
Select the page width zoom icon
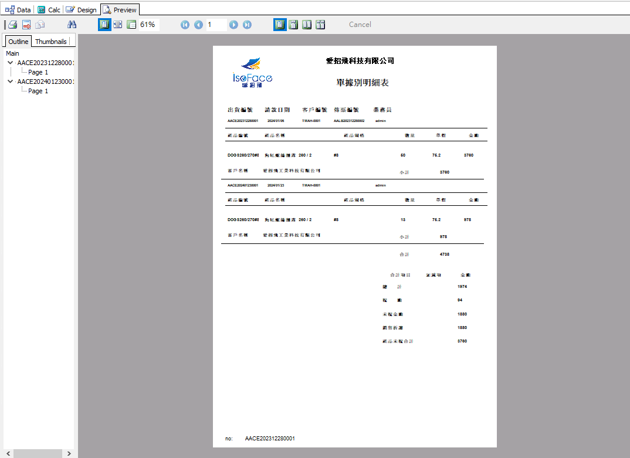tap(118, 25)
